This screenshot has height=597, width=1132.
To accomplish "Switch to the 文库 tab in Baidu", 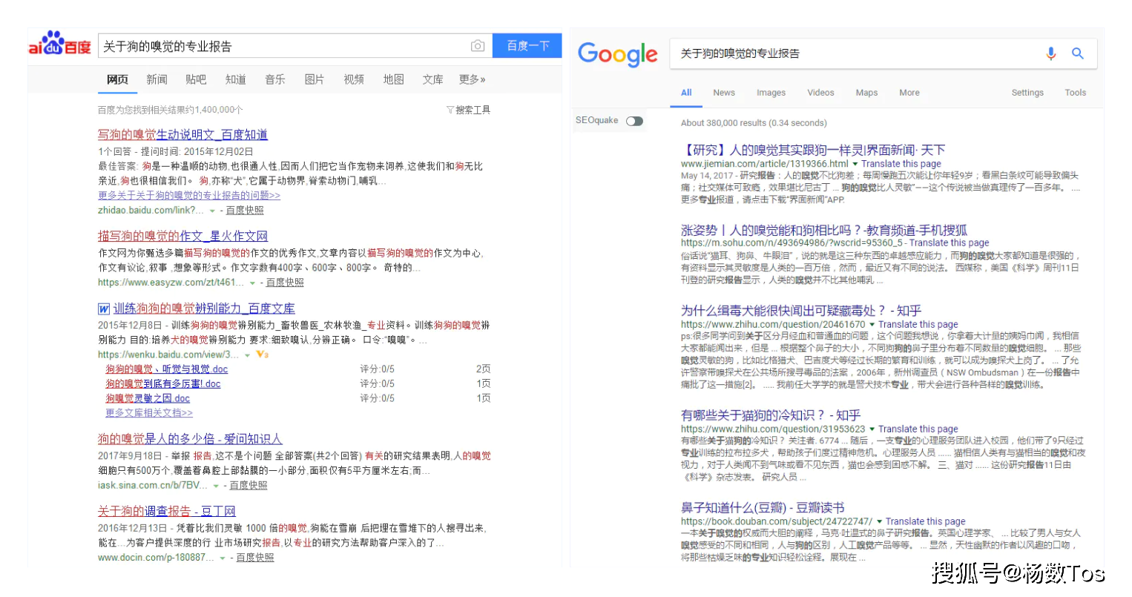I will 433,79.
